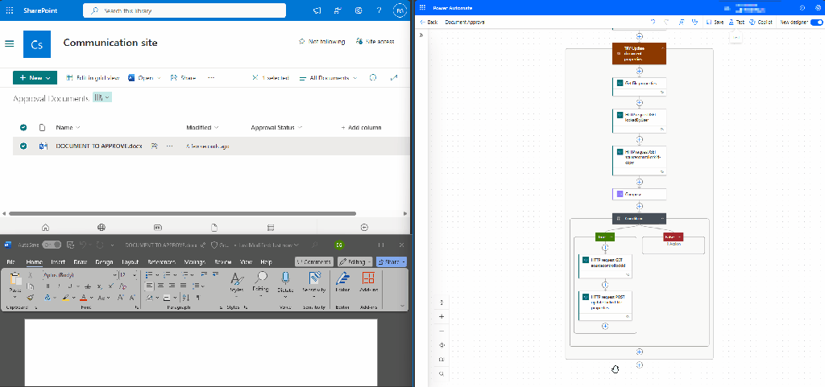Click the Search this library field
Viewport: 825px width, 387px height.
185,10
